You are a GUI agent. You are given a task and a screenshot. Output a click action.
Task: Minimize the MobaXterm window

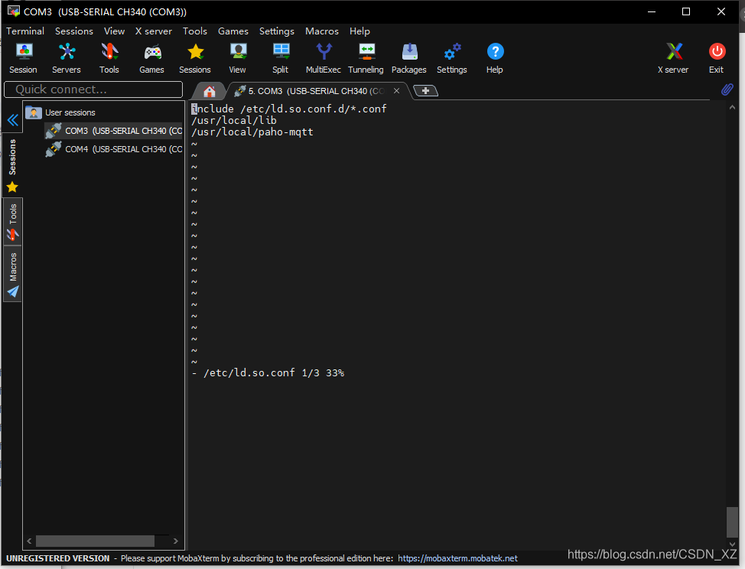(x=652, y=11)
